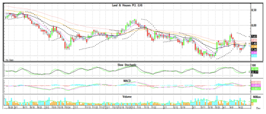
Task: Click the 1/8 date label
Action: pos(139,107)
